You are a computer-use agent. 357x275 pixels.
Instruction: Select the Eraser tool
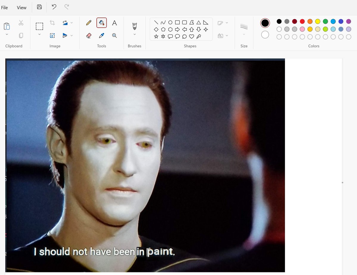pos(89,36)
